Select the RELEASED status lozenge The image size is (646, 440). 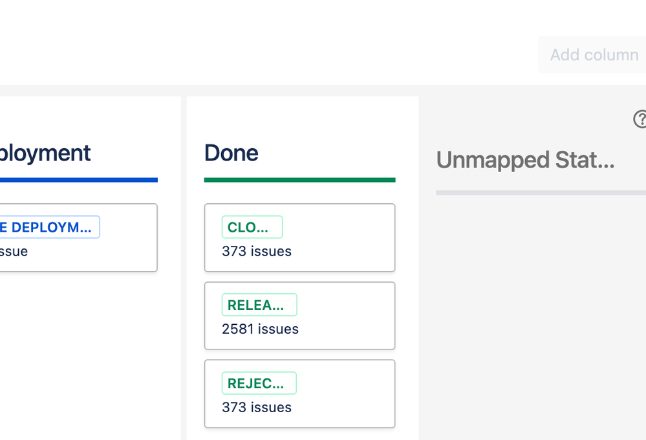259,304
